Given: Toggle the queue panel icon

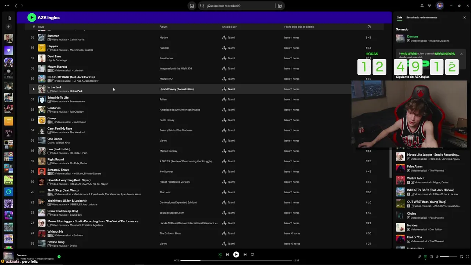Looking at the screenshot, I should (425, 257).
